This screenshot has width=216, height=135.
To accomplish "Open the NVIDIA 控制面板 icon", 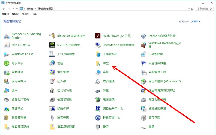I will (x=52, y=45).
